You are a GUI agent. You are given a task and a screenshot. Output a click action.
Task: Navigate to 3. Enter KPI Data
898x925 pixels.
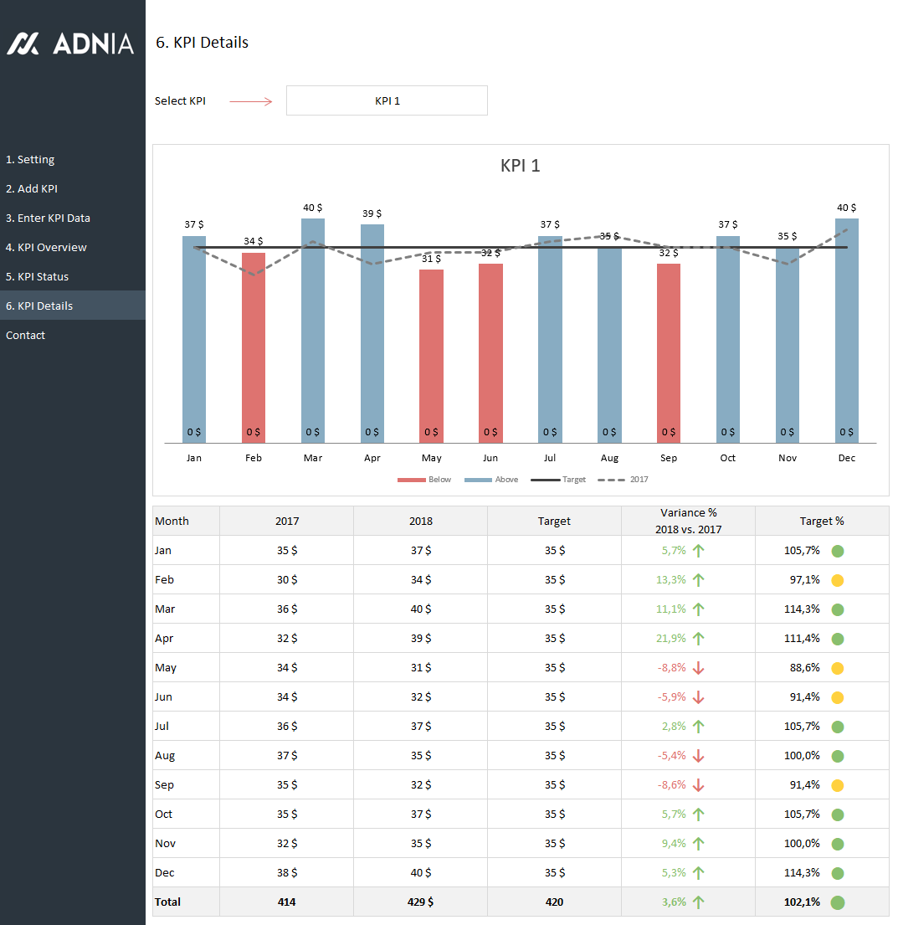click(48, 218)
